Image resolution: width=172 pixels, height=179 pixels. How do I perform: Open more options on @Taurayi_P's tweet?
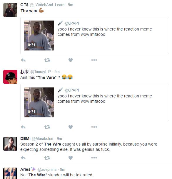pos(94,127)
